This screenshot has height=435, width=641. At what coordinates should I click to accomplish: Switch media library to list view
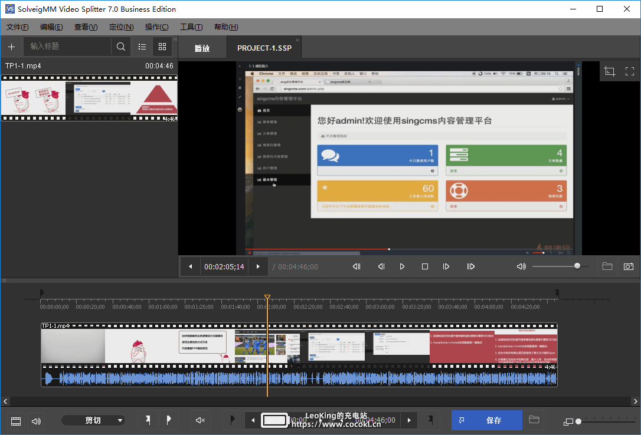point(142,47)
